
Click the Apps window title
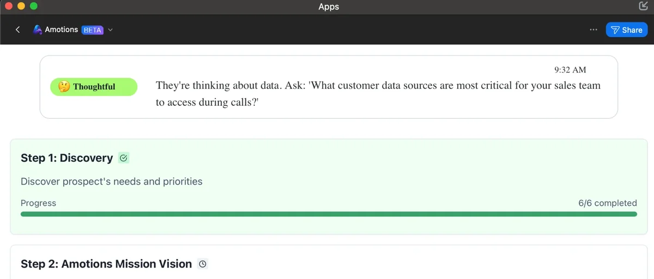[x=329, y=7]
